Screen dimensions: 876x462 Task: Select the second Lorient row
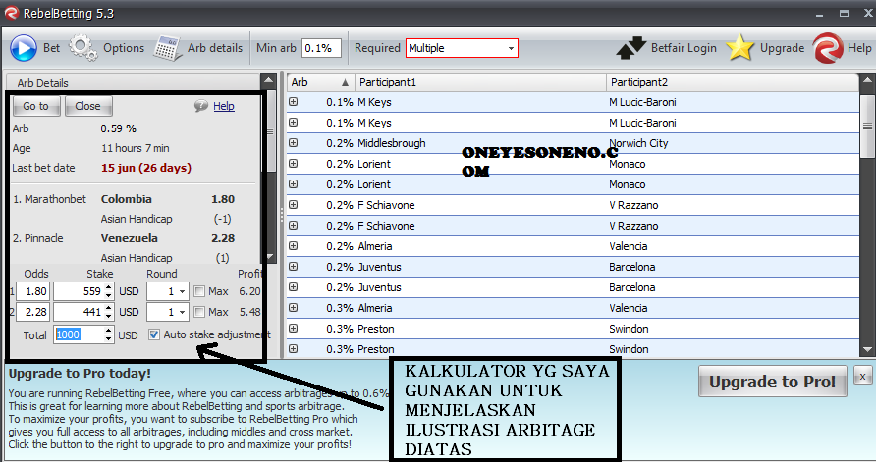pyautogui.click(x=573, y=184)
